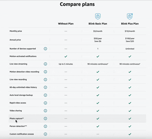Show info for 60-day unlimited video history
Screen dimensions: 152x139
point(46,87)
